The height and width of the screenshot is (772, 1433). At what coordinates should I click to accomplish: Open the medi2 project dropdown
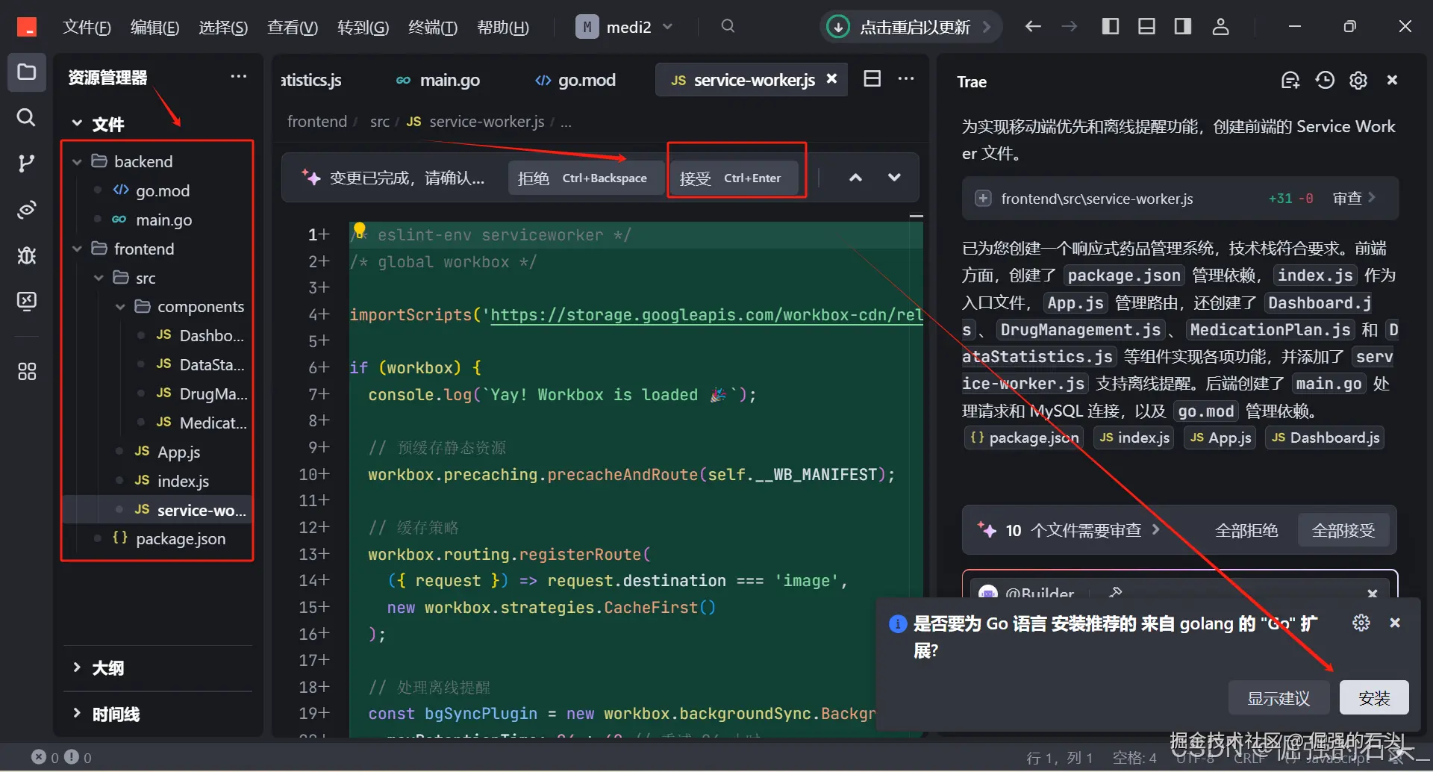click(625, 27)
